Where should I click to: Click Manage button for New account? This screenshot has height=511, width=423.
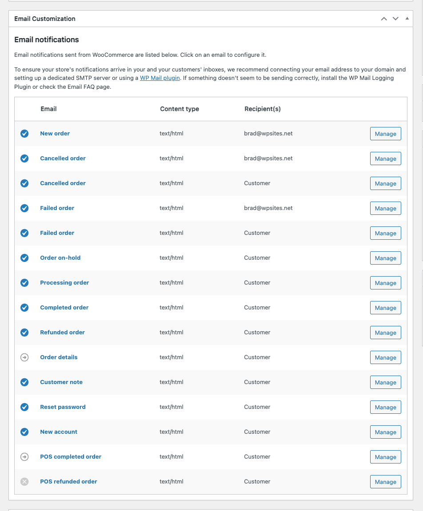385,432
